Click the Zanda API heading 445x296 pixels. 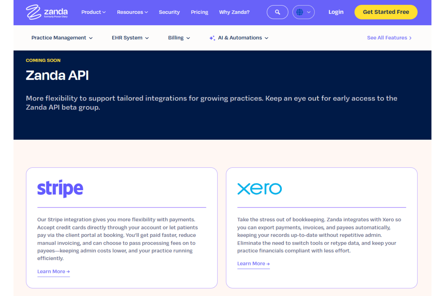click(57, 75)
